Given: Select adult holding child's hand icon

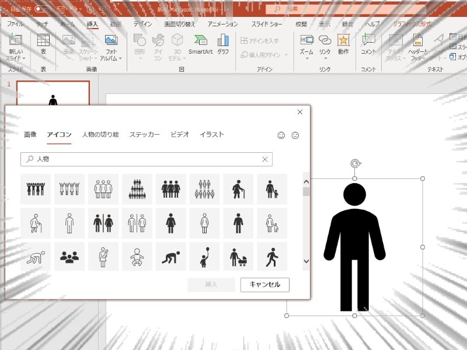Looking at the screenshot, I should [x=272, y=189].
